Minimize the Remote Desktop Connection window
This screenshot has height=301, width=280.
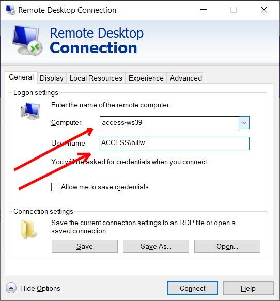(x=204, y=10)
